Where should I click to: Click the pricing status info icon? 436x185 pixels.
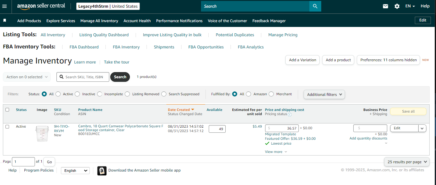290,114
